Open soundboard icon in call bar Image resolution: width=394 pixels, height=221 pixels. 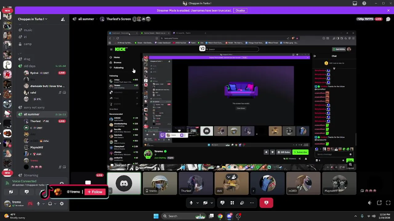pos(242,203)
